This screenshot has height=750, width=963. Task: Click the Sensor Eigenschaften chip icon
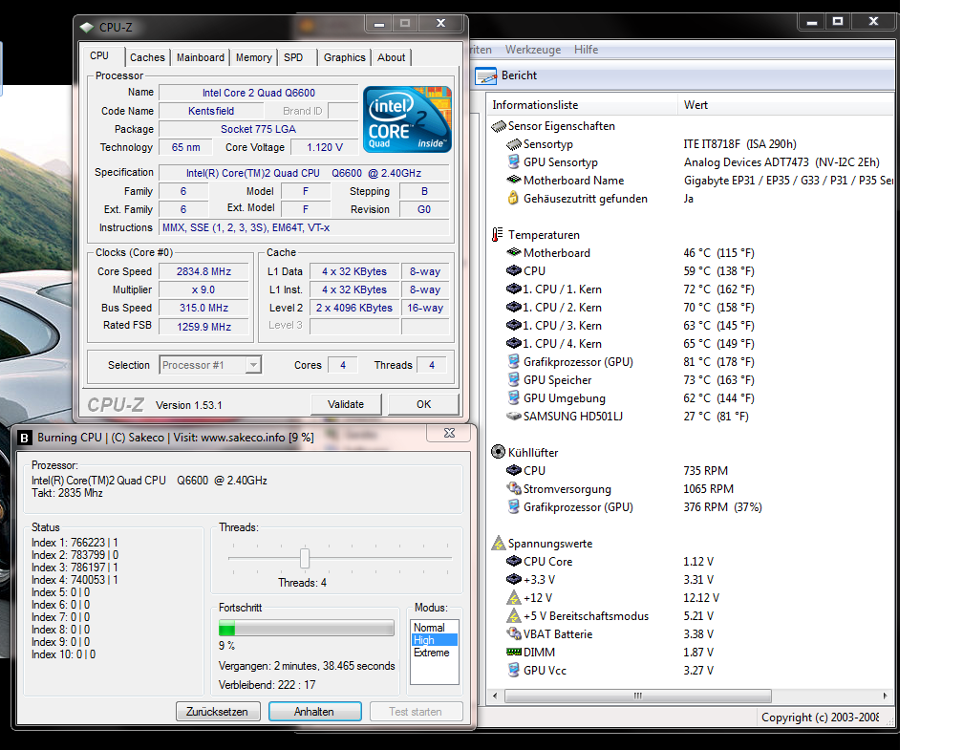(x=498, y=126)
